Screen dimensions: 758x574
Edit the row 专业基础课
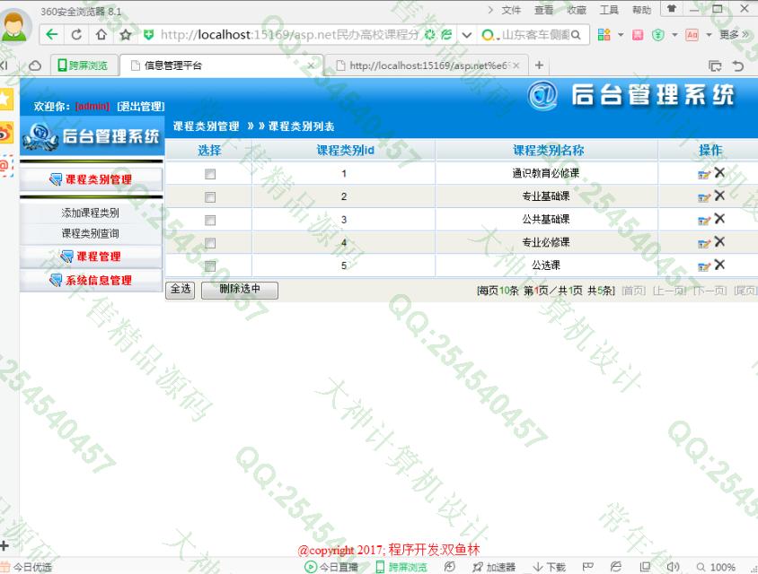tap(704, 197)
